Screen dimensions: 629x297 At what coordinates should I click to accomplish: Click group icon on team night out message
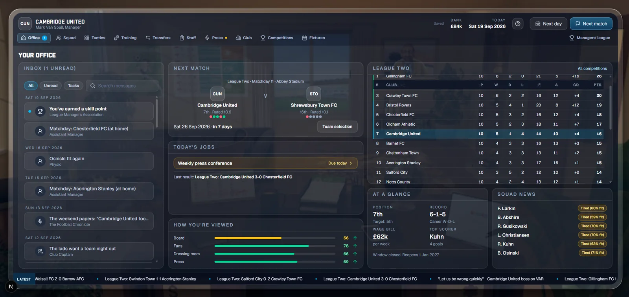(40, 251)
